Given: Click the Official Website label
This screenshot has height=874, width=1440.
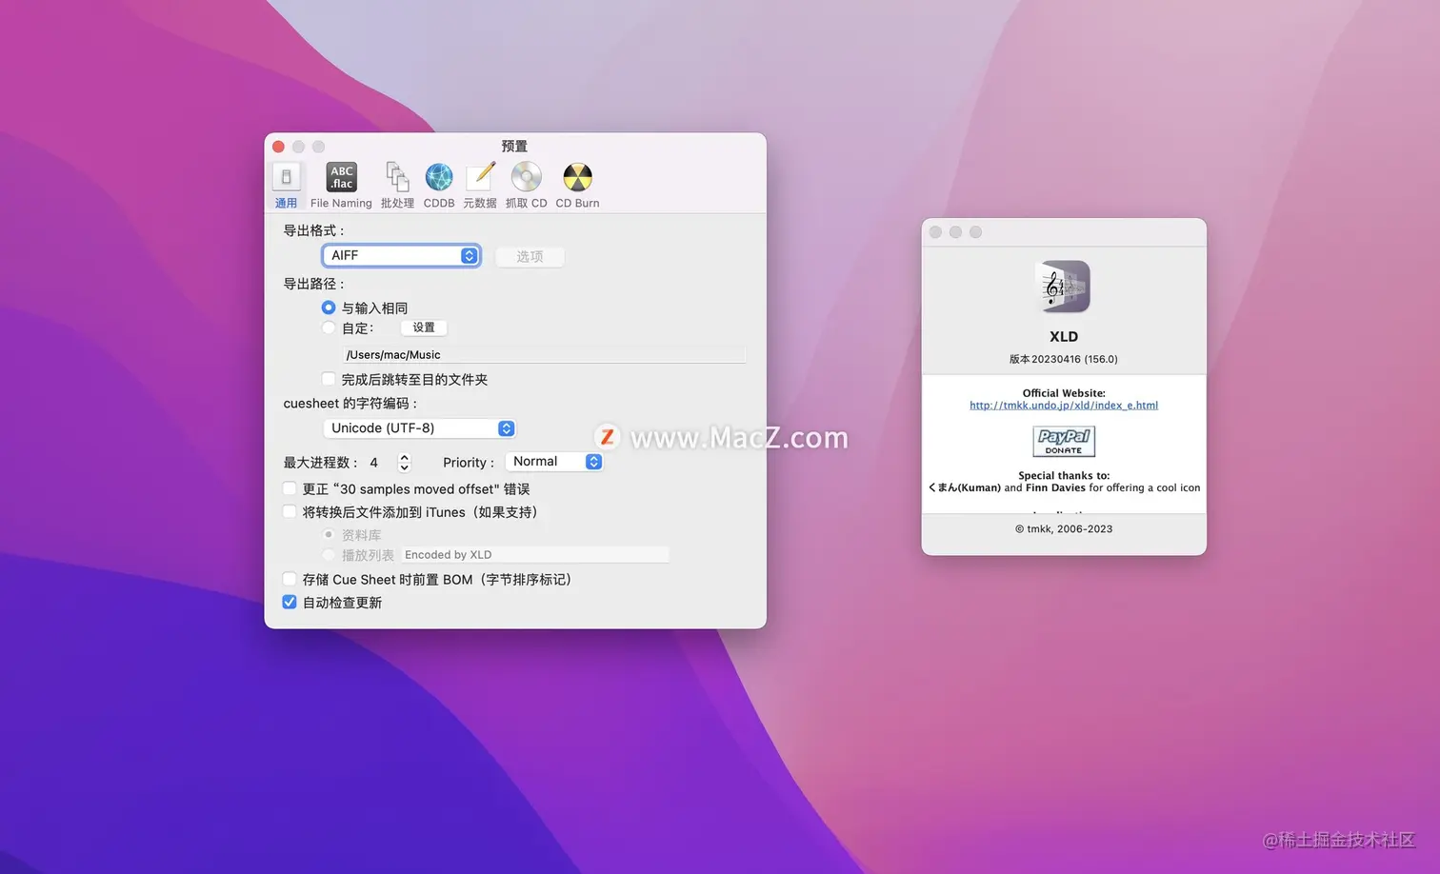Looking at the screenshot, I should pos(1064,393).
